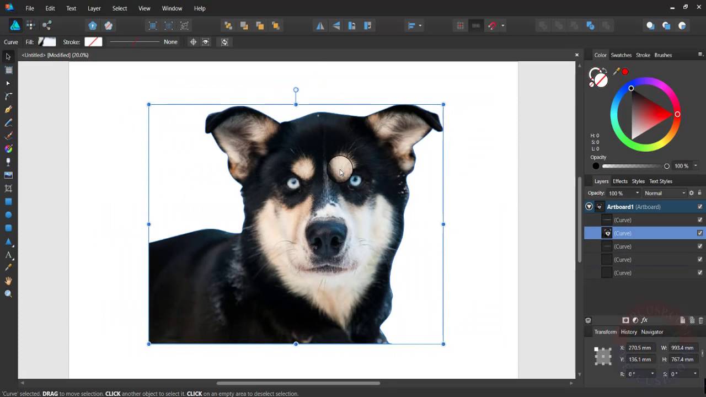Click the Fill colour swatch in context toolbar
706x397 pixels.
point(47,42)
